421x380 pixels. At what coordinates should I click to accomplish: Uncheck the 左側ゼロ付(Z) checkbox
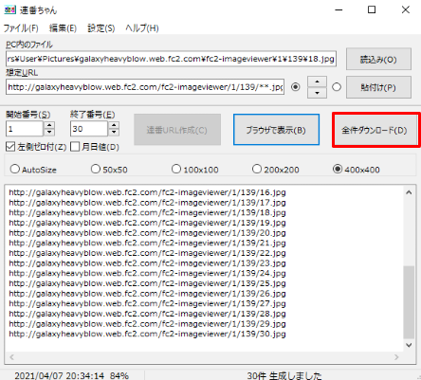point(10,147)
